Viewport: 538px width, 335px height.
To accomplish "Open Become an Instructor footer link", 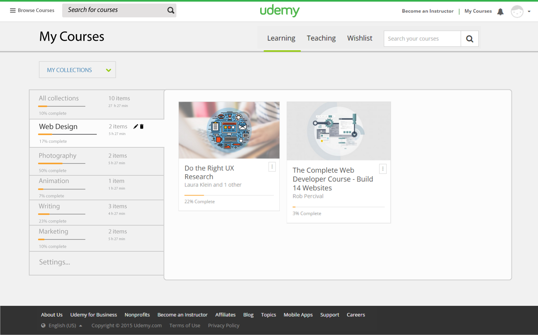I will (x=183, y=315).
